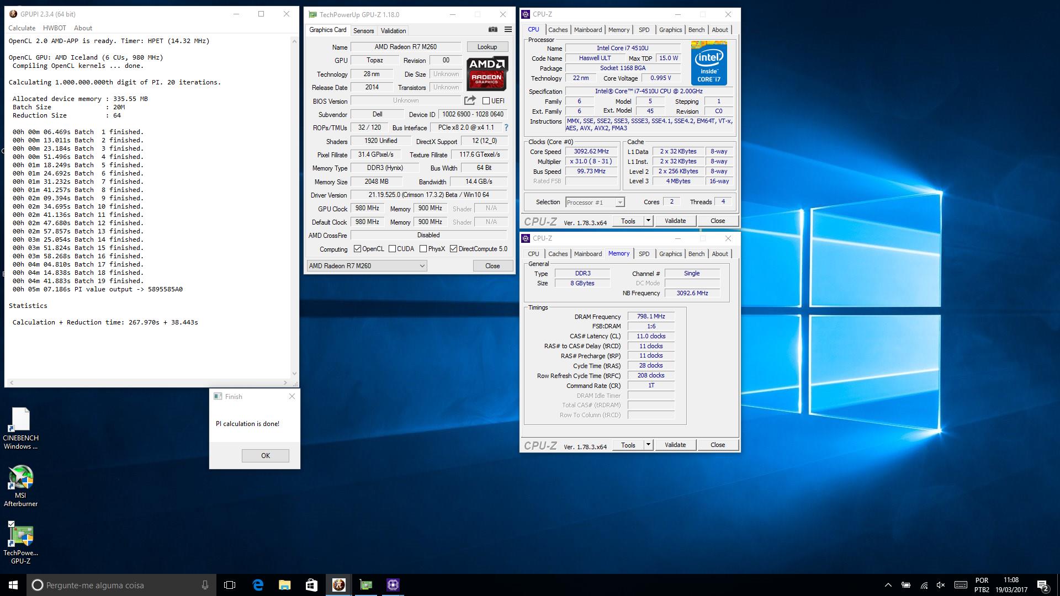Open the Windows Store taskbar icon
This screenshot has width=1060, height=596.
[311, 585]
